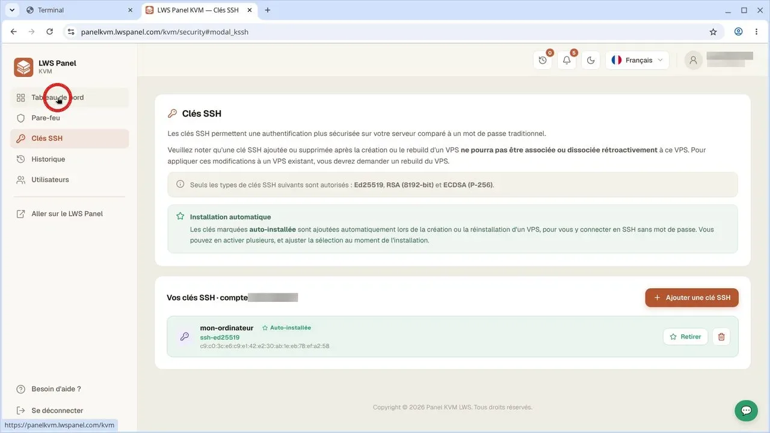This screenshot has width=770, height=433.
Task: Click the Auto-installée badge
Action: [x=286, y=328]
